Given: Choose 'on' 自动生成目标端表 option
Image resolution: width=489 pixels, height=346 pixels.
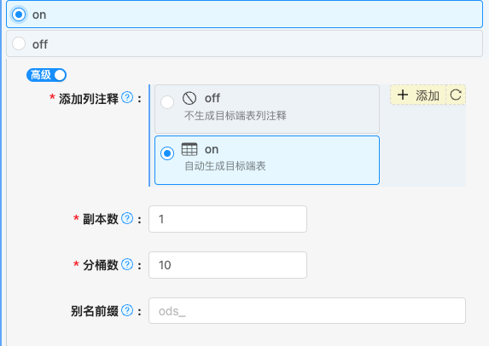Looking at the screenshot, I should click(267, 160).
